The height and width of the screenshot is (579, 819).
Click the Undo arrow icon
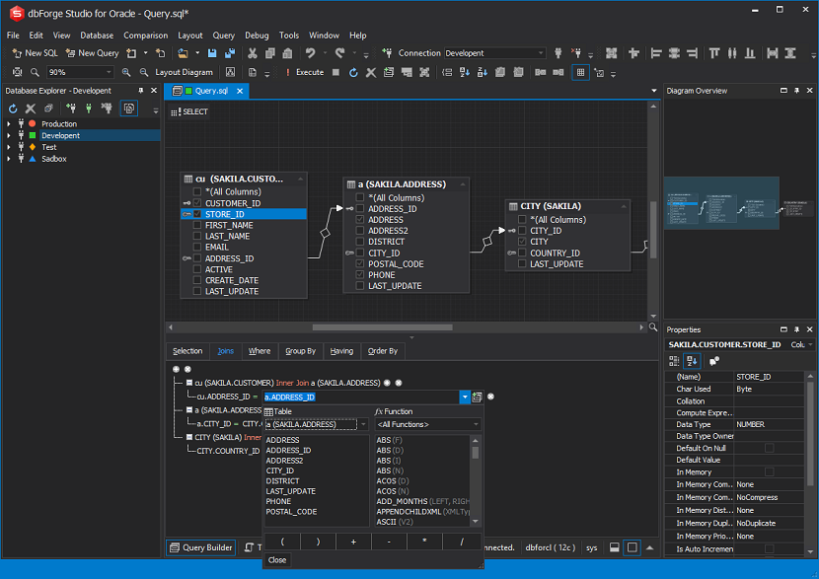(310, 52)
